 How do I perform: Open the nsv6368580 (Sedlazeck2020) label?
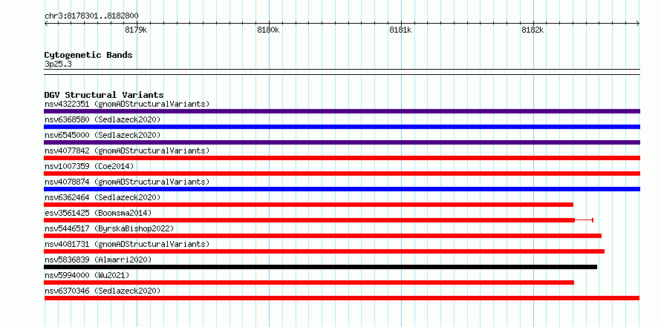[x=102, y=119]
